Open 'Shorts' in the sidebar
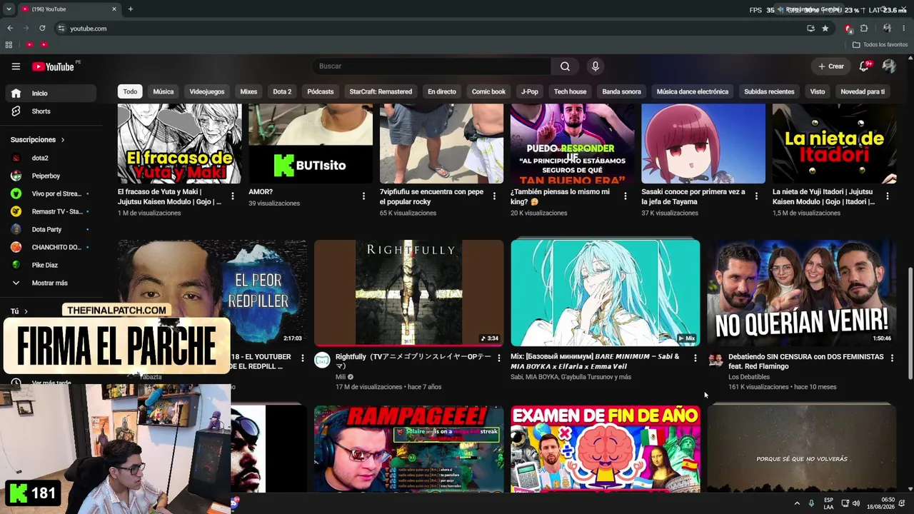This screenshot has height=514, width=914. click(x=51, y=111)
